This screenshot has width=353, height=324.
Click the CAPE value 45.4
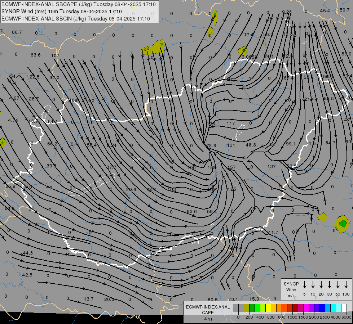point(325,10)
